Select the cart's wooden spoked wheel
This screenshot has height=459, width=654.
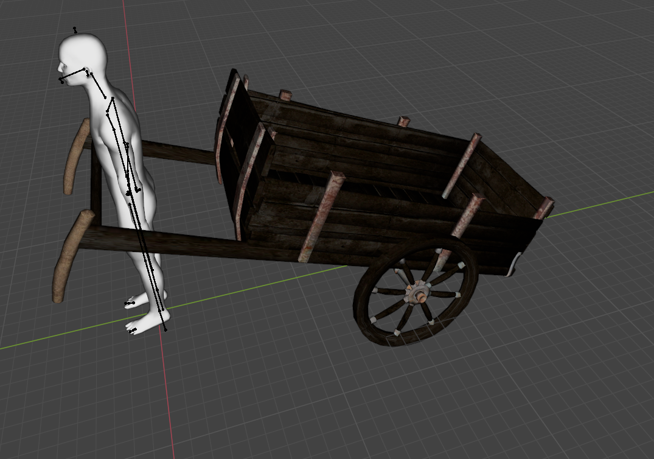pos(416,292)
